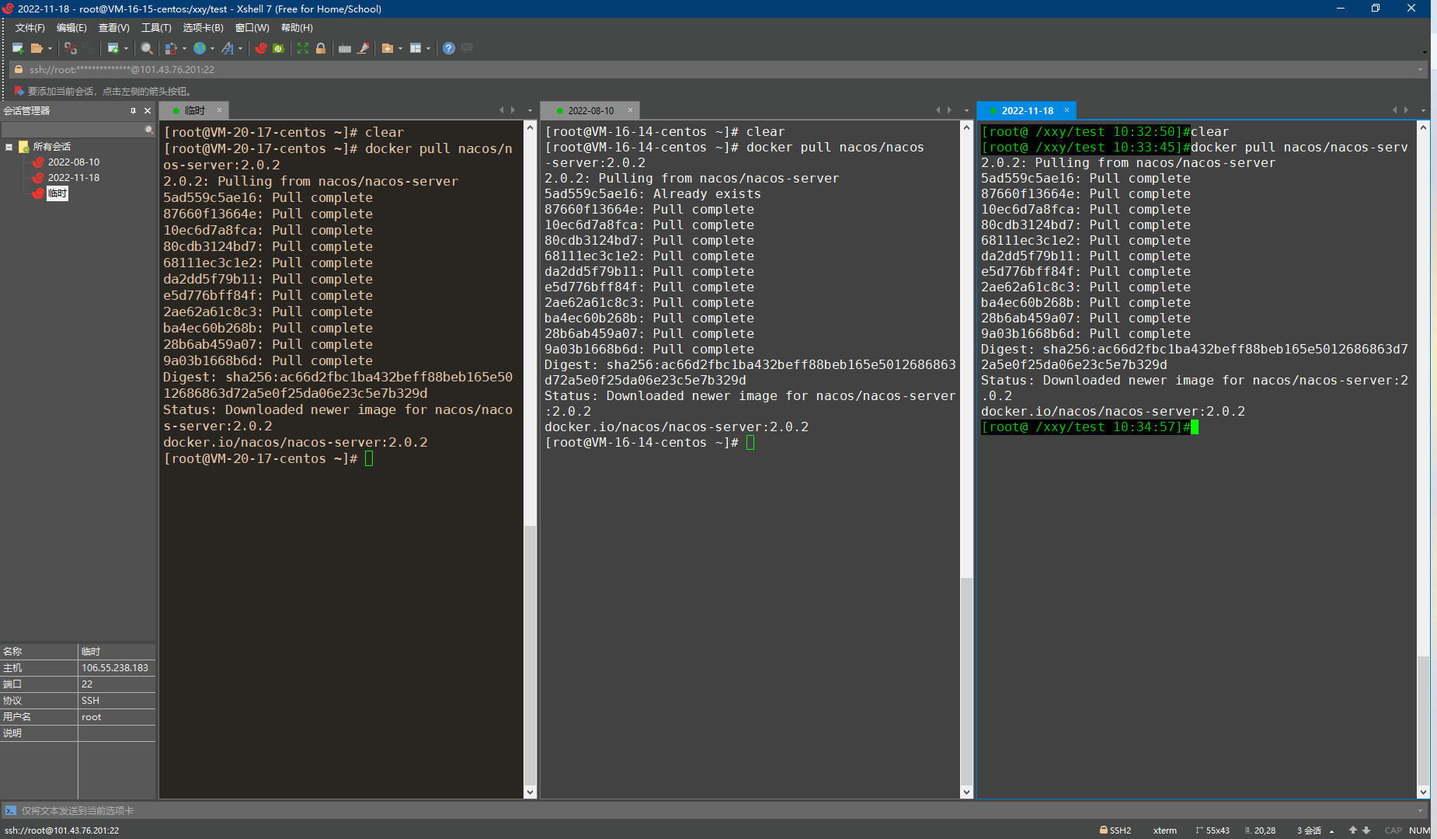Image resolution: width=1437 pixels, height=839 pixels.
Task: Switch to the 2022-08-10 tab
Action: coord(590,110)
